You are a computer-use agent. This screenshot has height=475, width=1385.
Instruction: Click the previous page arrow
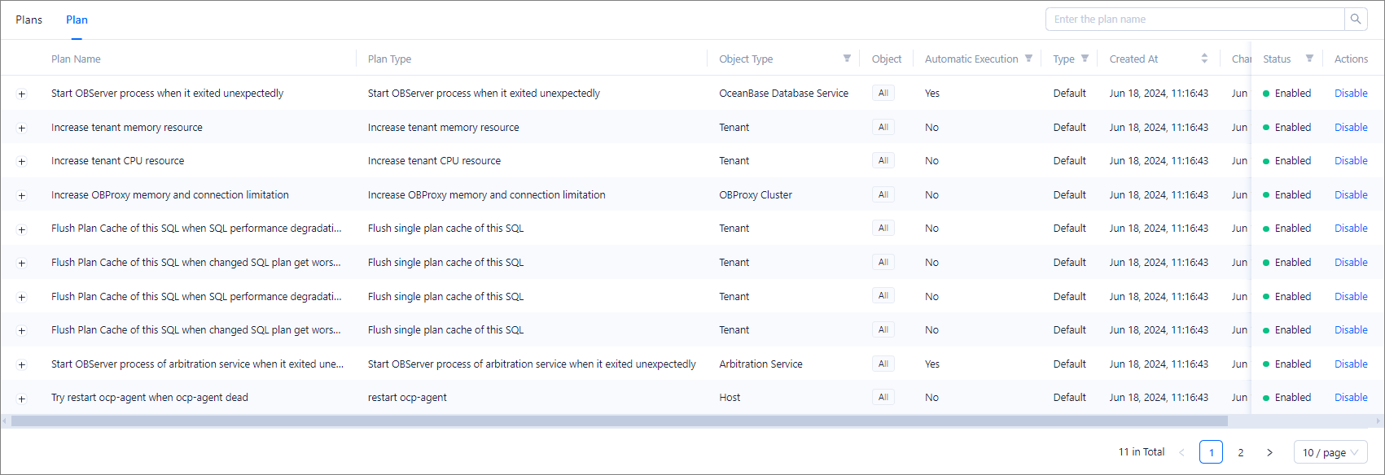tap(1181, 452)
